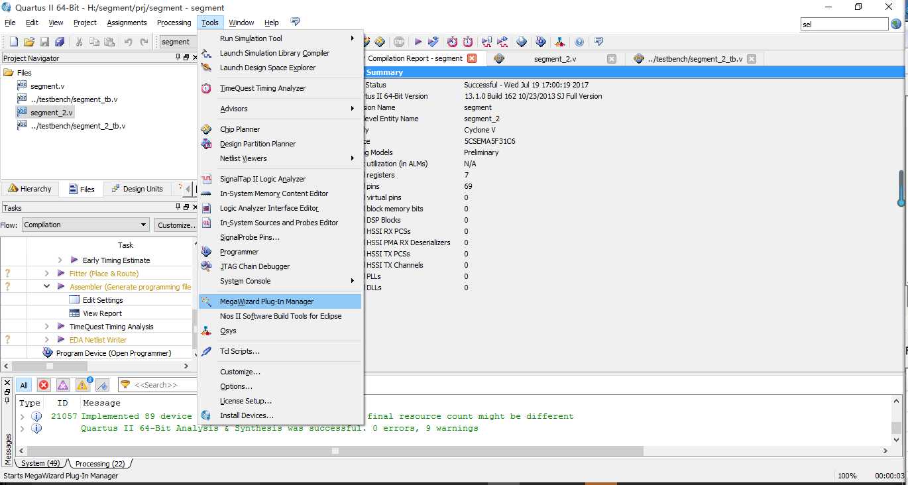Expand the TimeQuest Timing Analysis task
908x485 pixels.
(46, 327)
